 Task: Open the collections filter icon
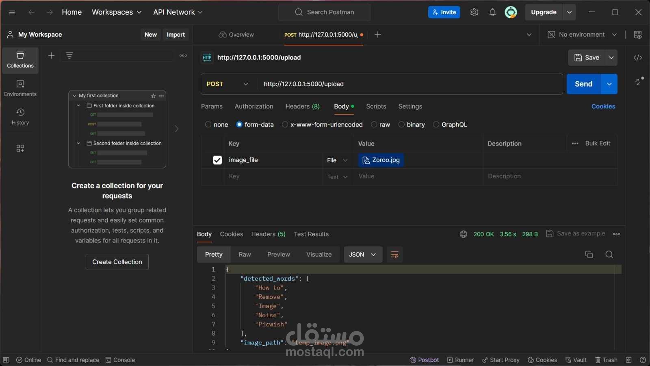69,55
